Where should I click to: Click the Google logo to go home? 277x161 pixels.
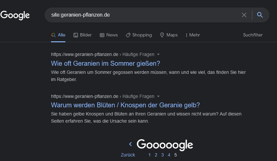click(x=15, y=15)
